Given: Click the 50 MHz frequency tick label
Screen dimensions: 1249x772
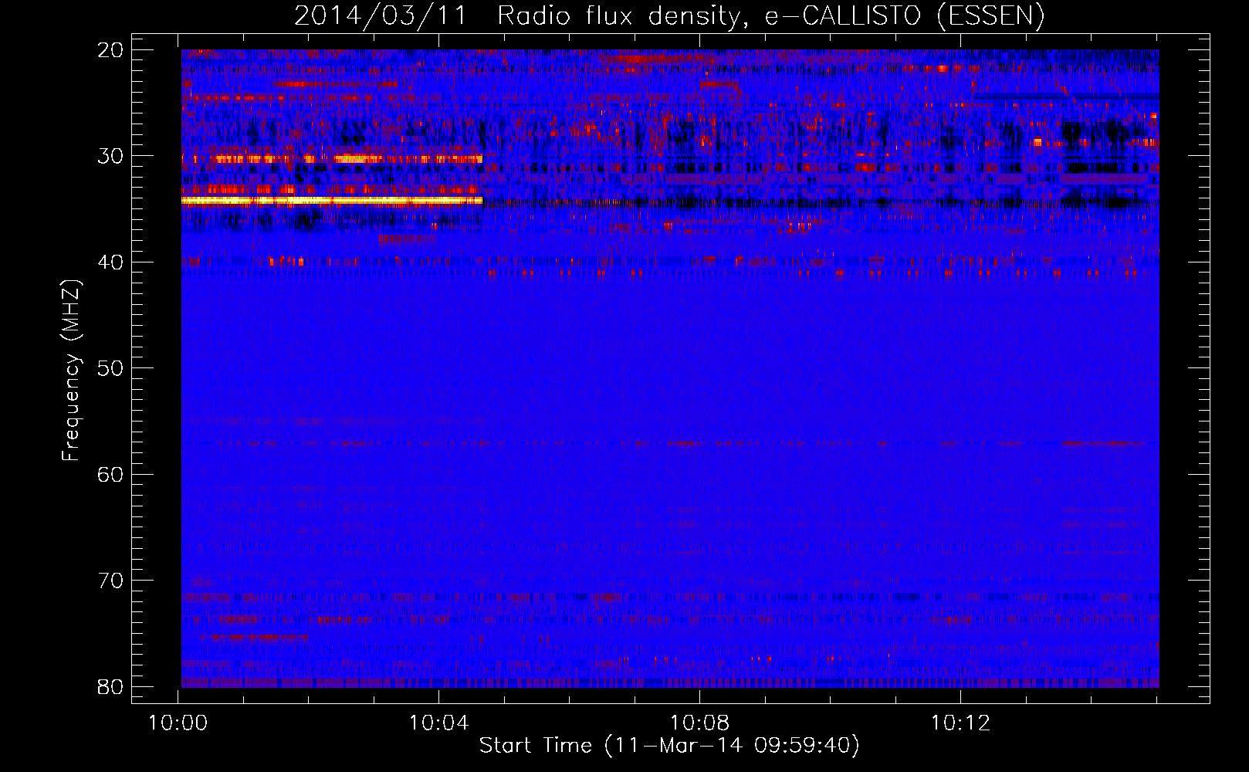Looking at the screenshot, I should (110, 368).
